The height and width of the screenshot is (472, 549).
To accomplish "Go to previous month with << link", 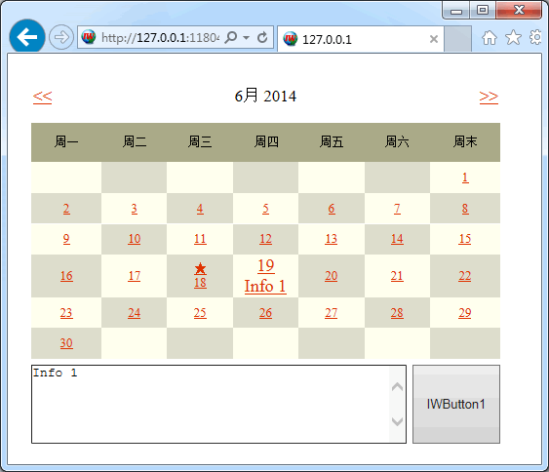I will [x=42, y=97].
